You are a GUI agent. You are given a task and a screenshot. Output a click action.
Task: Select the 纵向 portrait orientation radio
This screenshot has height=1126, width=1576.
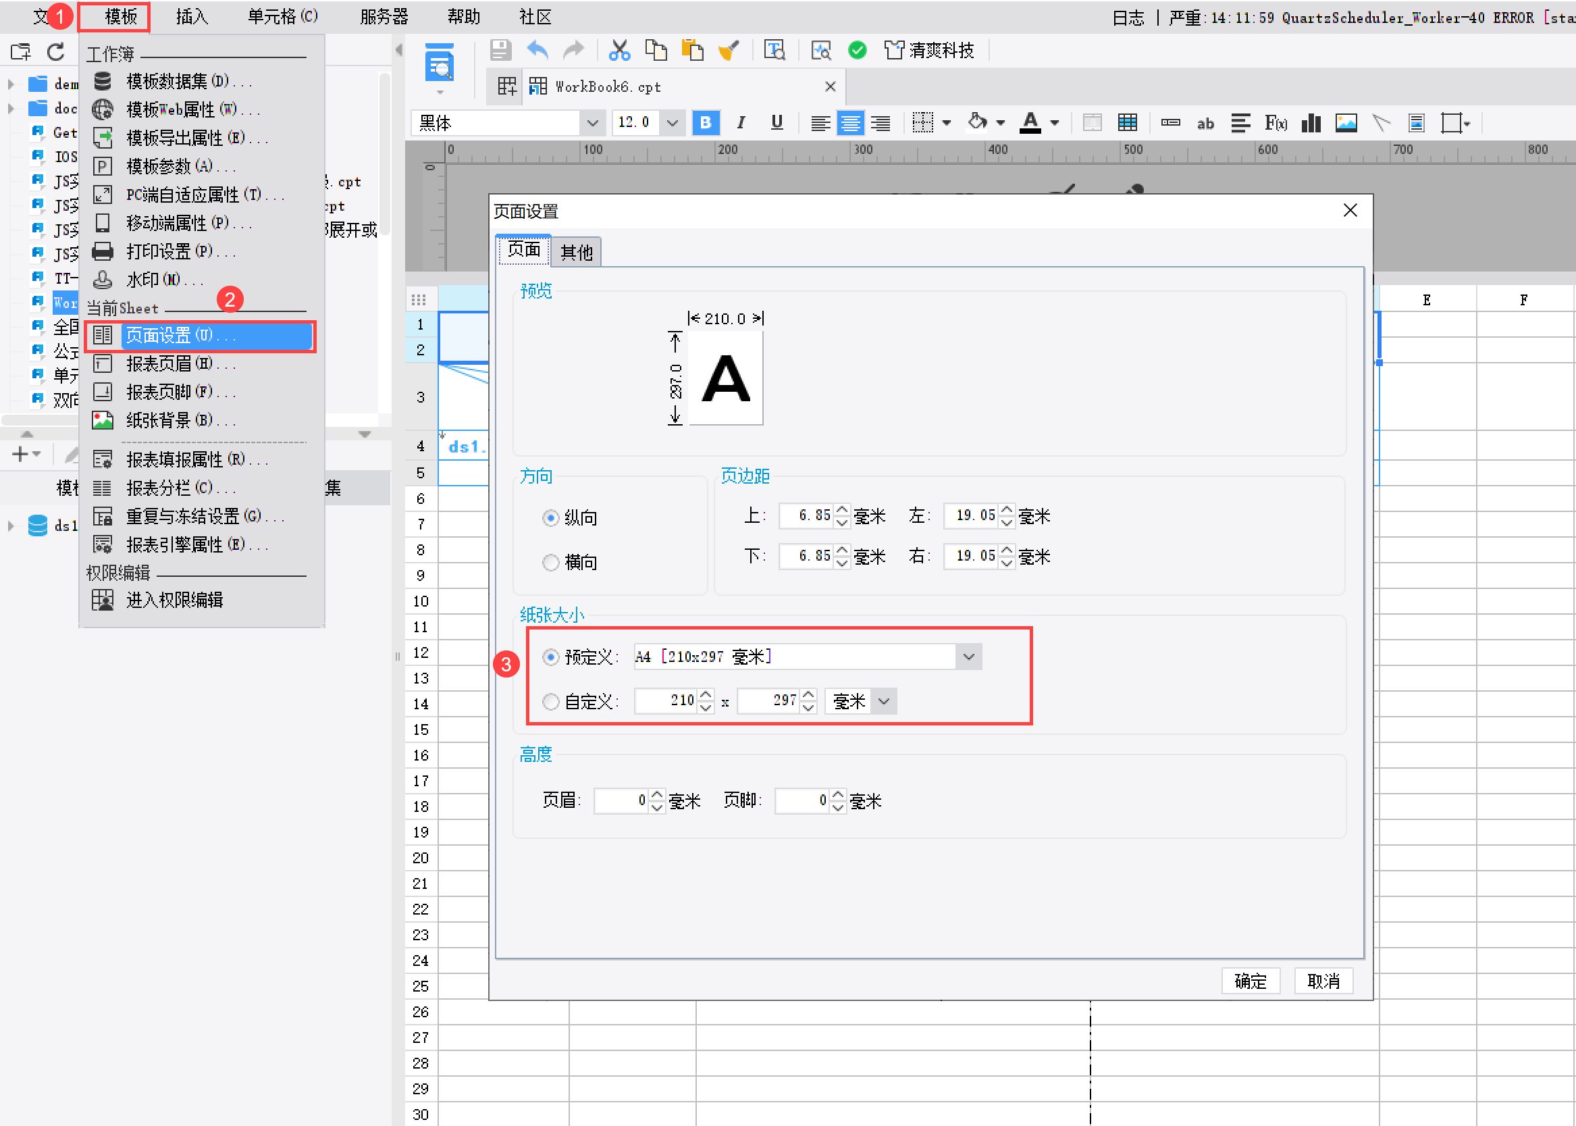551,518
